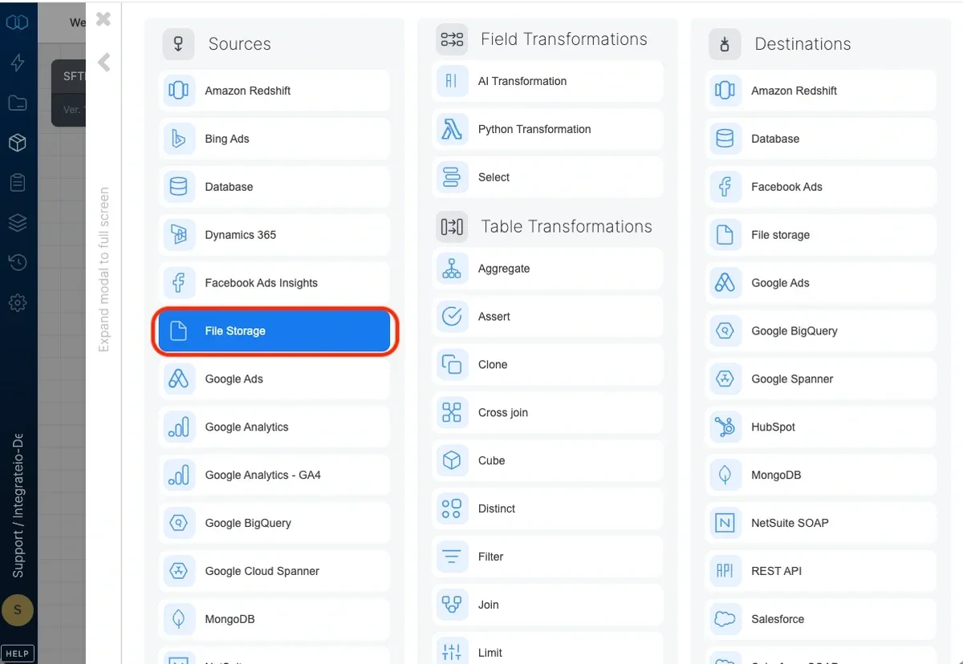
Task: Open the version history clock icon
Action: pyautogui.click(x=18, y=263)
